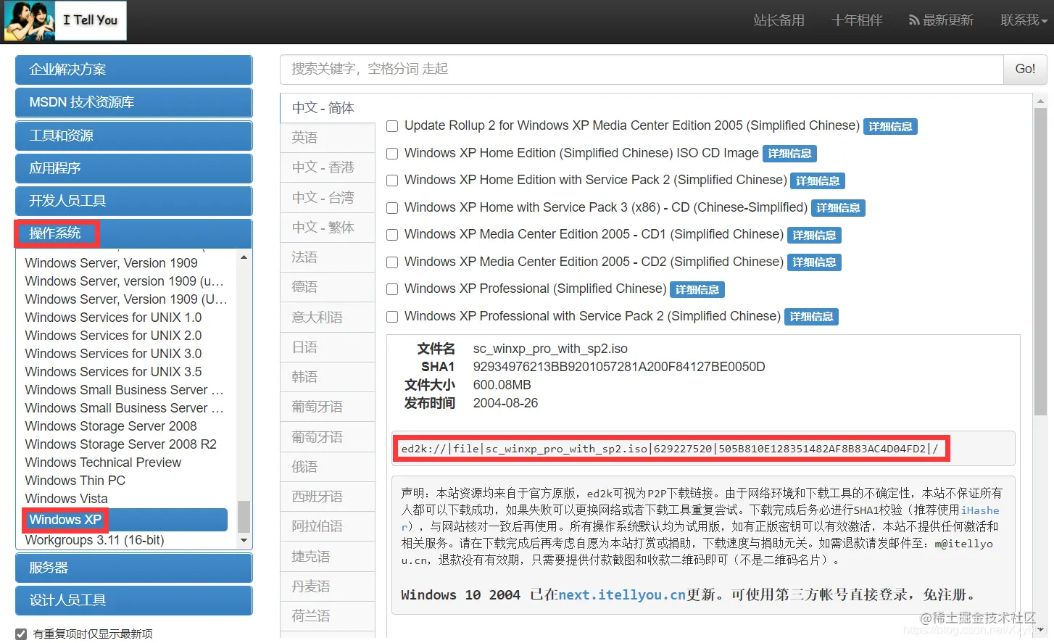Expand the 应用程序 category panel
The image size is (1054, 643).
(x=133, y=168)
